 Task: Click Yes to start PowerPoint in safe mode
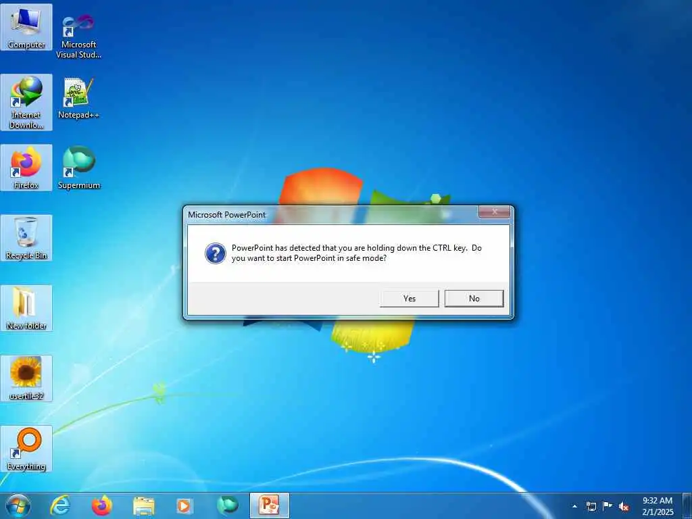[x=409, y=298]
